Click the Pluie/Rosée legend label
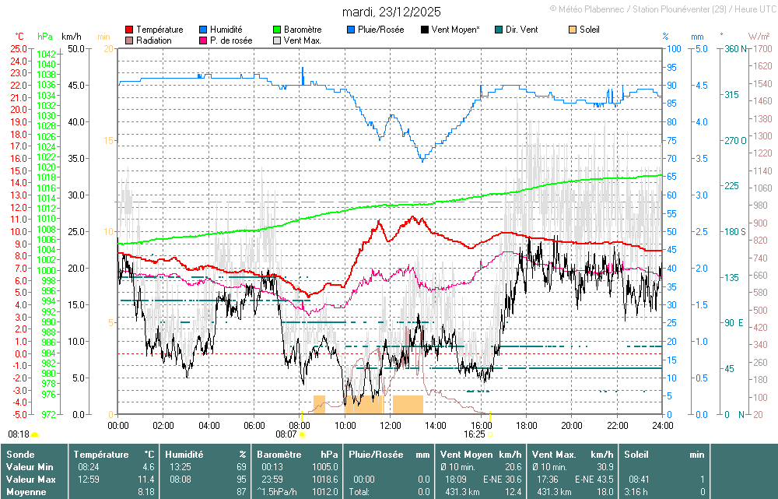The width and height of the screenshot is (778, 499). (x=381, y=30)
